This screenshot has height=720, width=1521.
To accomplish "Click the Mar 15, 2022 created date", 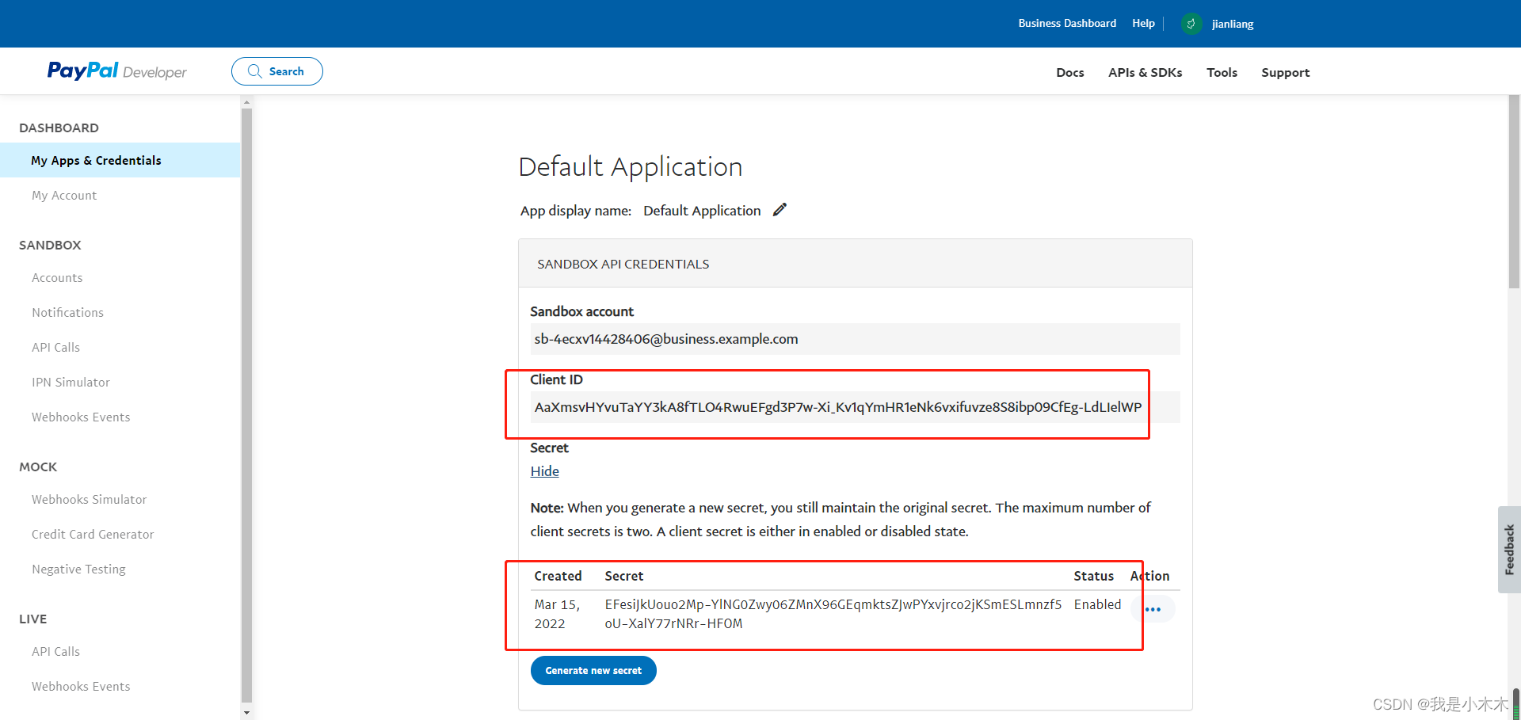I will pos(557,614).
